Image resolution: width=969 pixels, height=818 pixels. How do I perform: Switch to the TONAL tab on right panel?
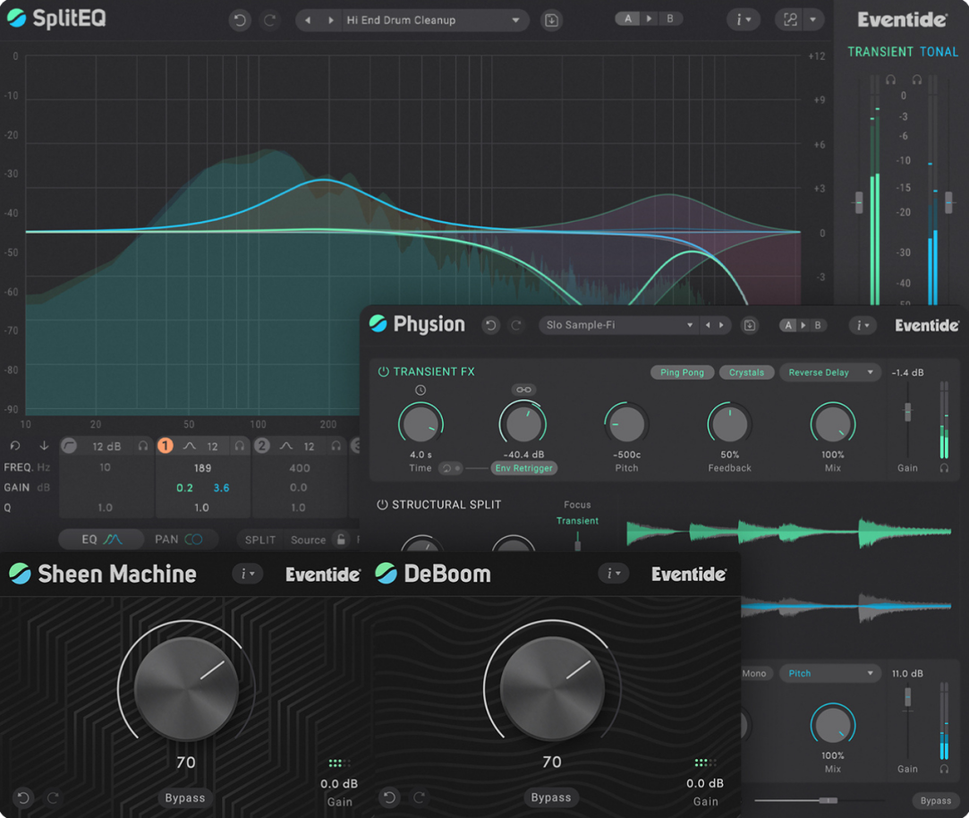[x=939, y=52]
